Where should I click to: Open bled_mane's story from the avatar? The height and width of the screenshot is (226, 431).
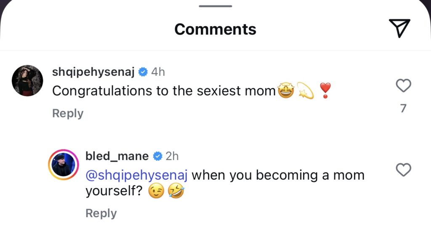coord(64,165)
